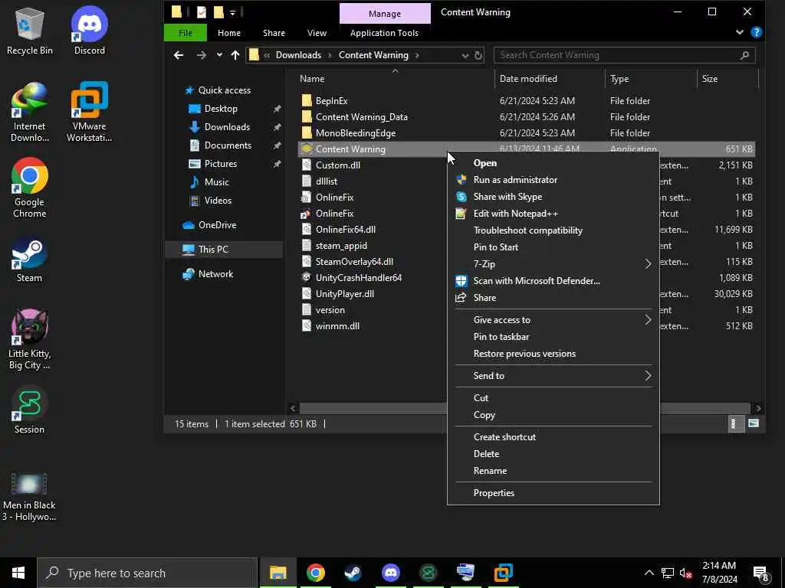Switch to the Share ribbon tab

[274, 33]
